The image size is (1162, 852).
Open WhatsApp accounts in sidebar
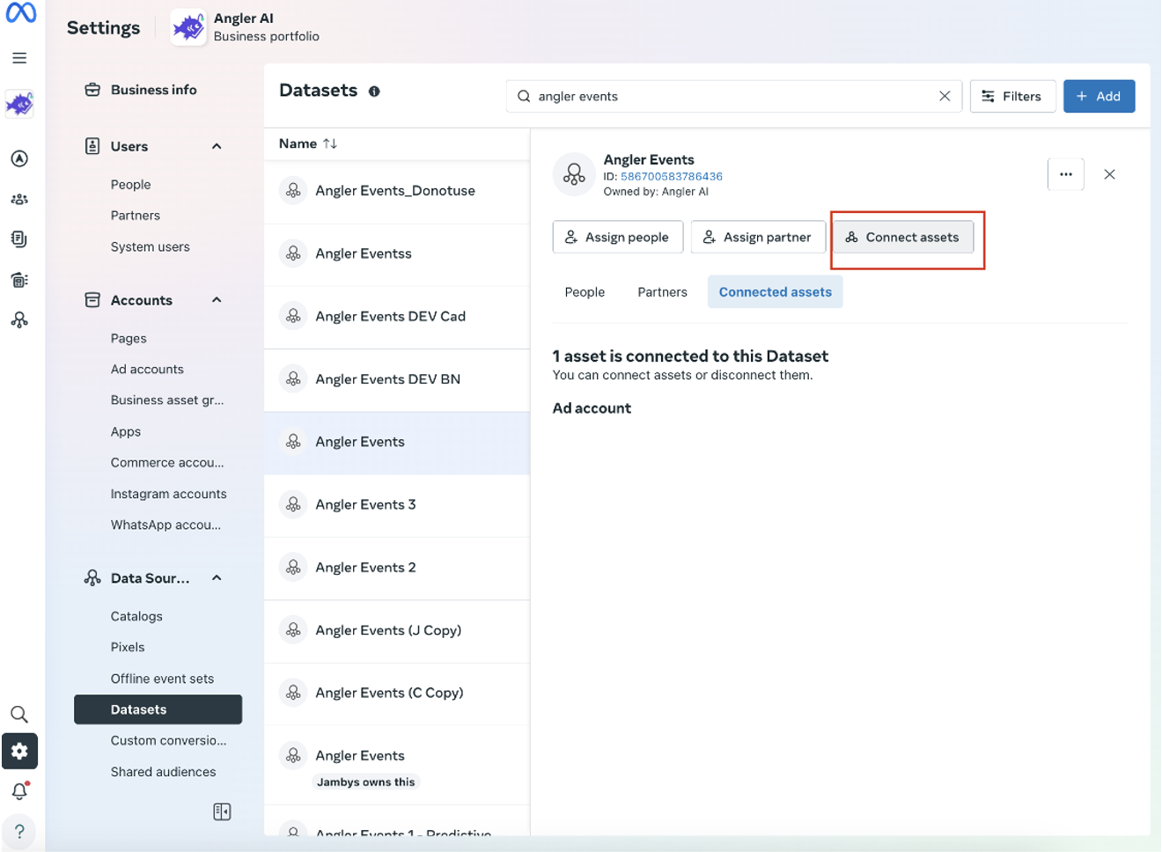(165, 525)
